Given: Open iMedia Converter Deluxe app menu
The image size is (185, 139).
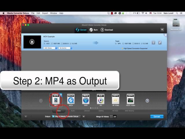Looking at the screenshot, I should pos(18,13).
